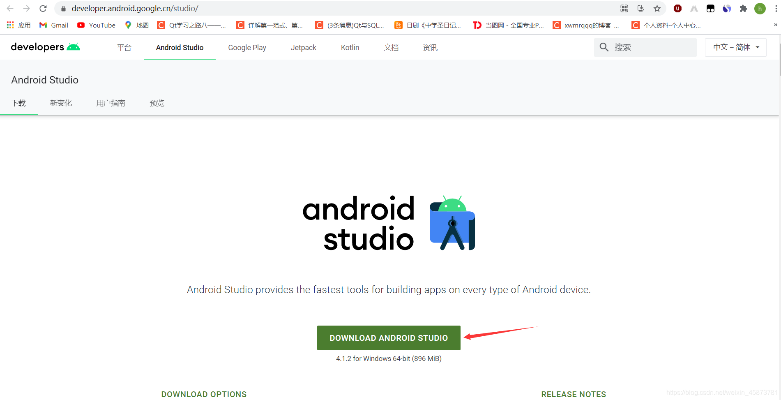Click the Download Options link

coord(204,394)
